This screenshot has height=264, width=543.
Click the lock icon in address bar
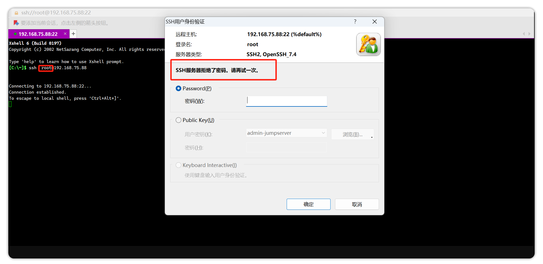16,13
